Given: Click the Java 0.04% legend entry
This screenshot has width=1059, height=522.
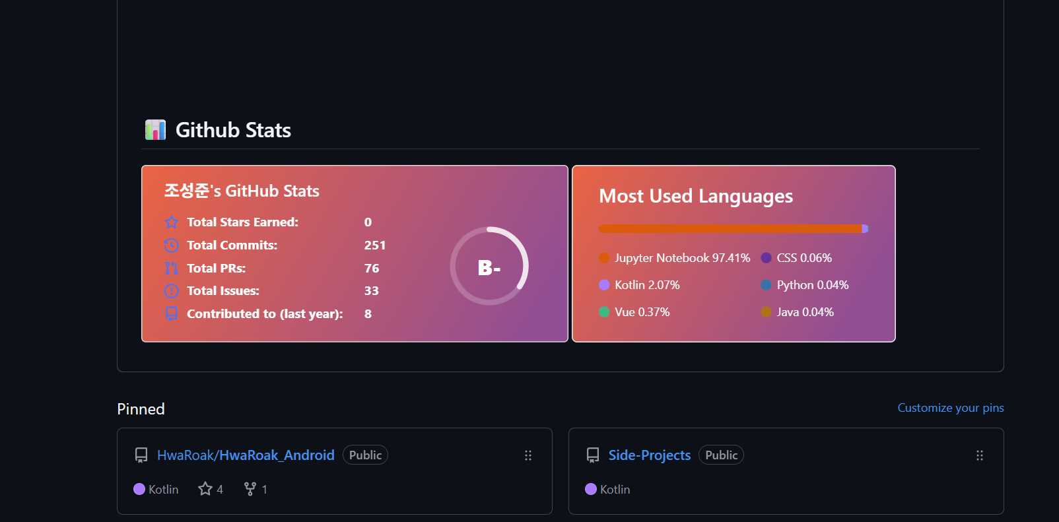Looking at the screenshot, I should pos(798,312).
